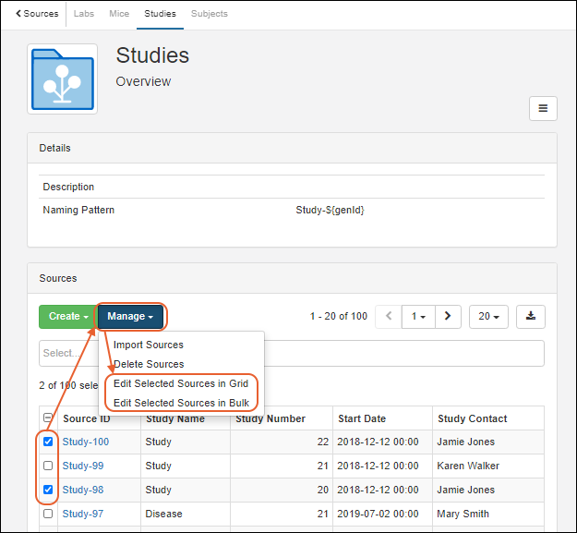577x533 pixels.
Task: Switch to the Mice tab
Action: (x=119, y=14)
